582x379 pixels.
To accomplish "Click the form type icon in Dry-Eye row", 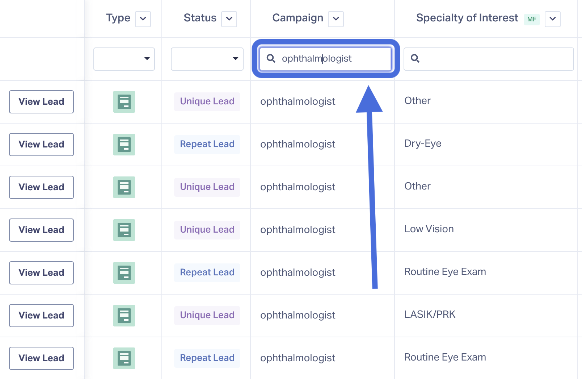I will [x=124, y=145].
